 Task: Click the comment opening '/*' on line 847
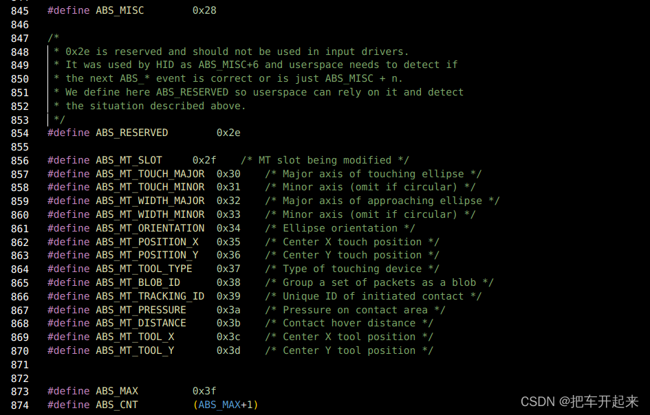click(x=54, y=38)
